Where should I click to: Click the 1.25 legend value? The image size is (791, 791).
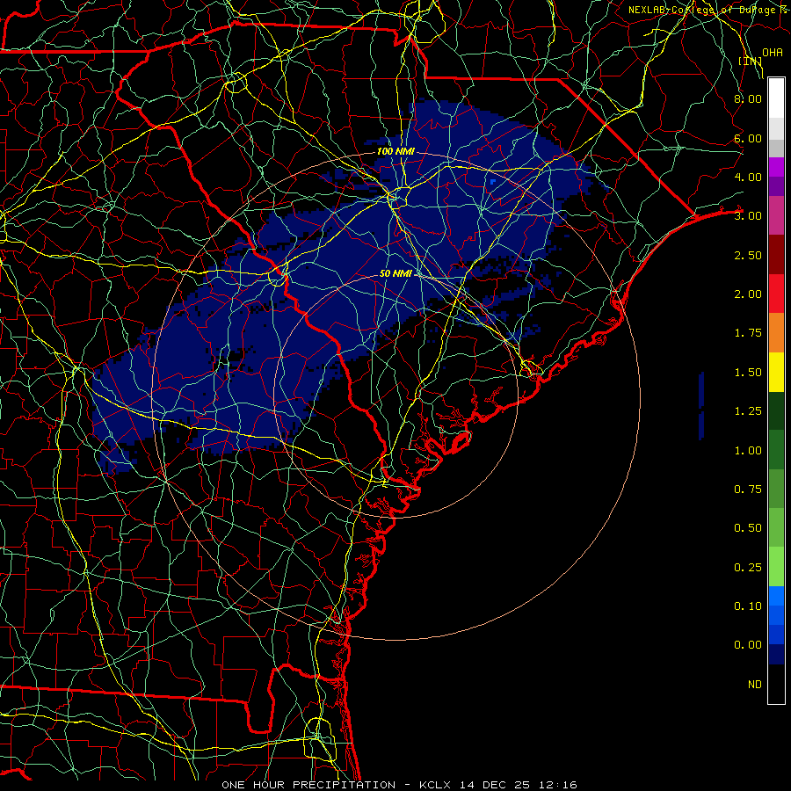[748, 411]
